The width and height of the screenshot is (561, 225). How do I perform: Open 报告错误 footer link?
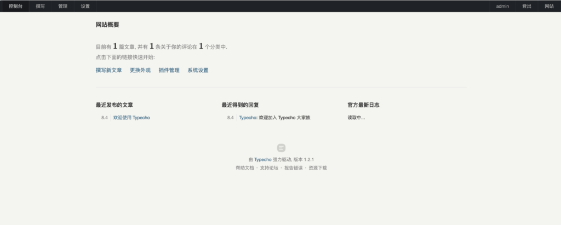click(x=294, y=168)
